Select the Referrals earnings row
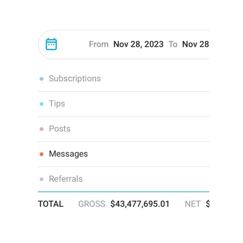This screenshot has height=243, width=243. point(66,179)
